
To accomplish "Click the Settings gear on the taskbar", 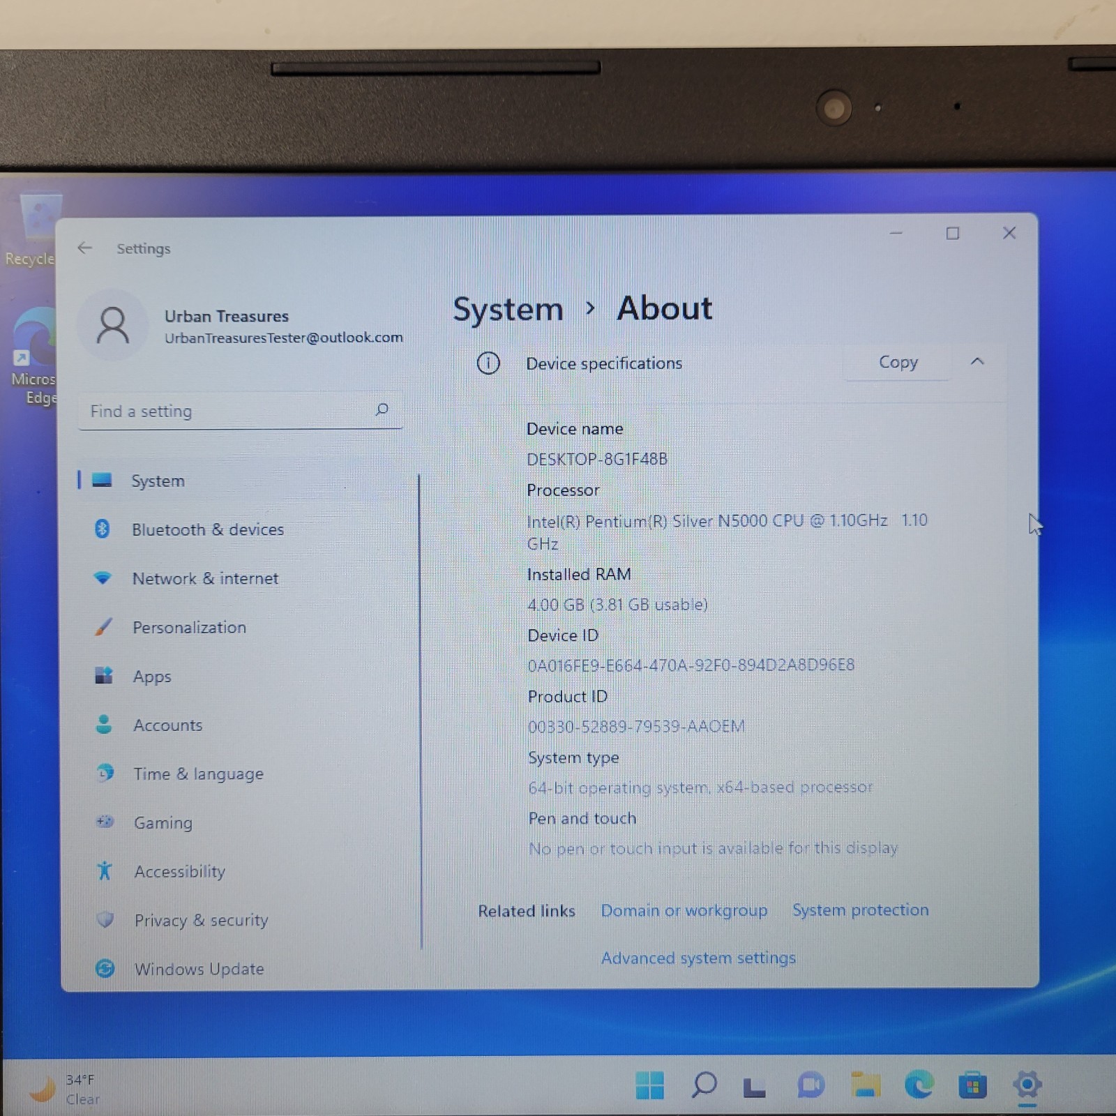I will (1027, 1085).
